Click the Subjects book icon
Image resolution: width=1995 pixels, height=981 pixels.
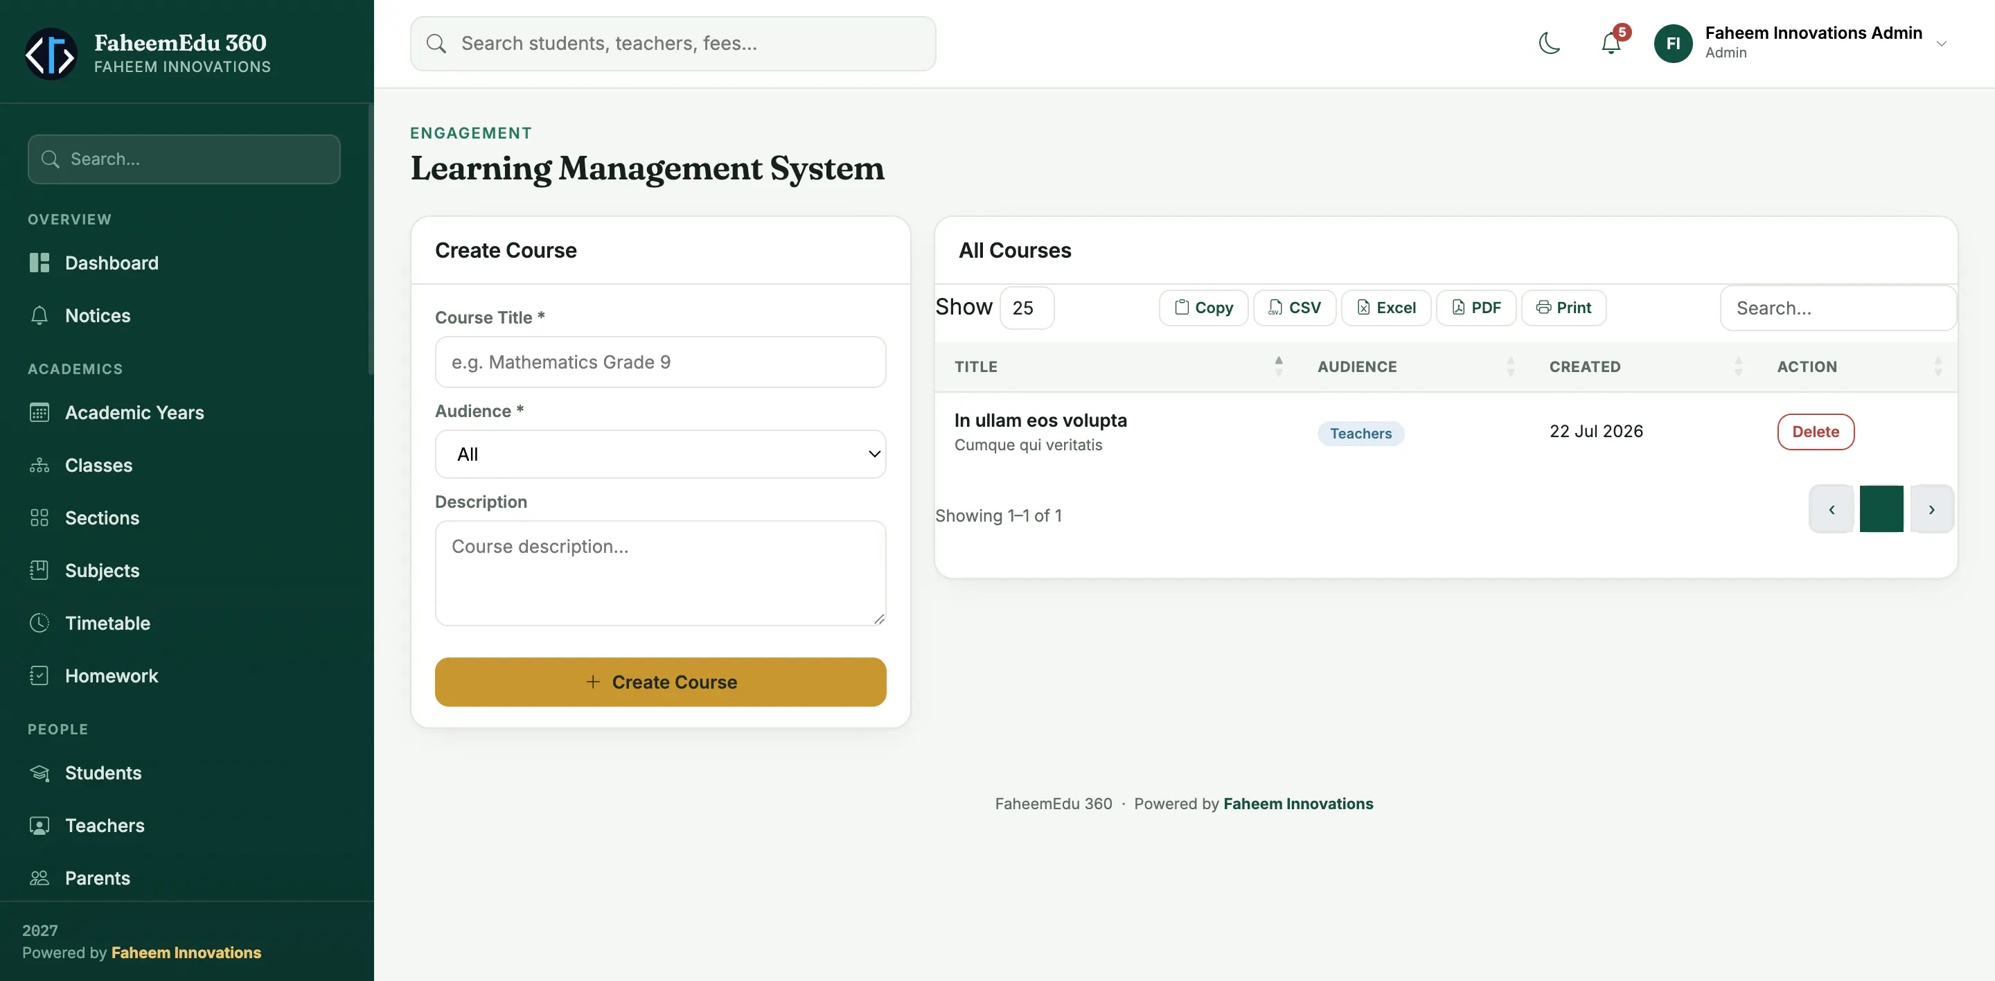coord(39,571)
